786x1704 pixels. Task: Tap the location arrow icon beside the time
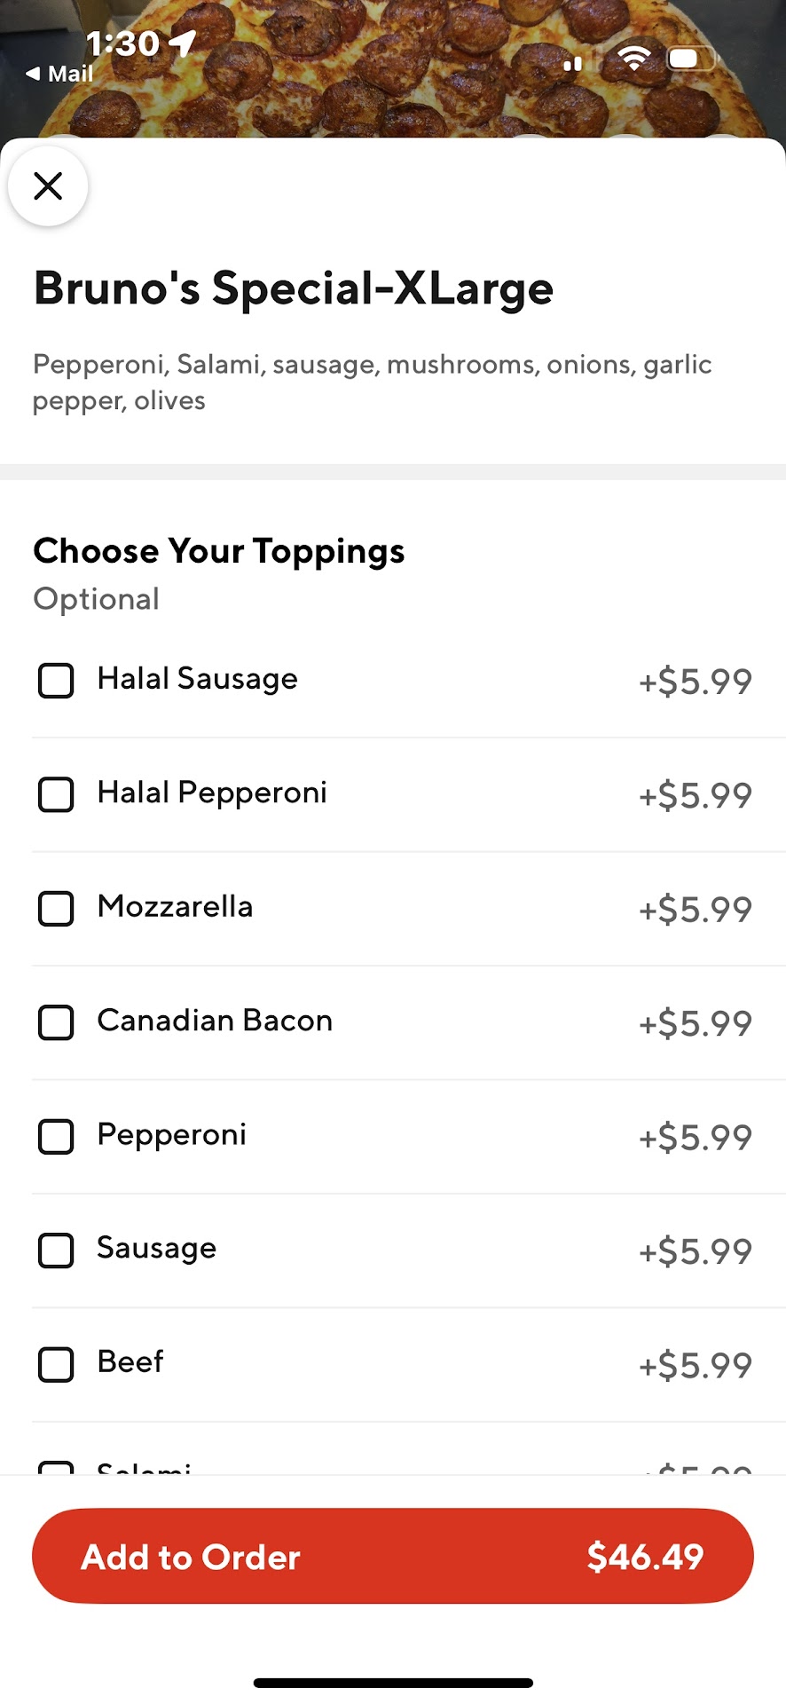click(183, 42)
